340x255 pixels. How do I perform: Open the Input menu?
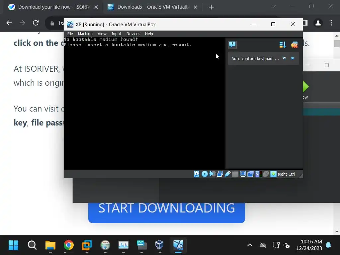tap(117, 34)
